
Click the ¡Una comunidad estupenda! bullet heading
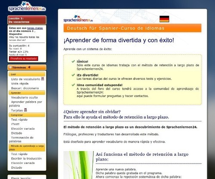99,85
